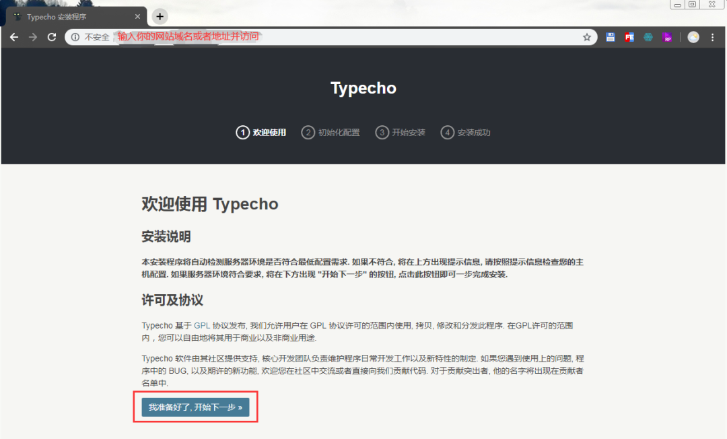Open the Chrome three-dot menu

click(x=713, y=37)
